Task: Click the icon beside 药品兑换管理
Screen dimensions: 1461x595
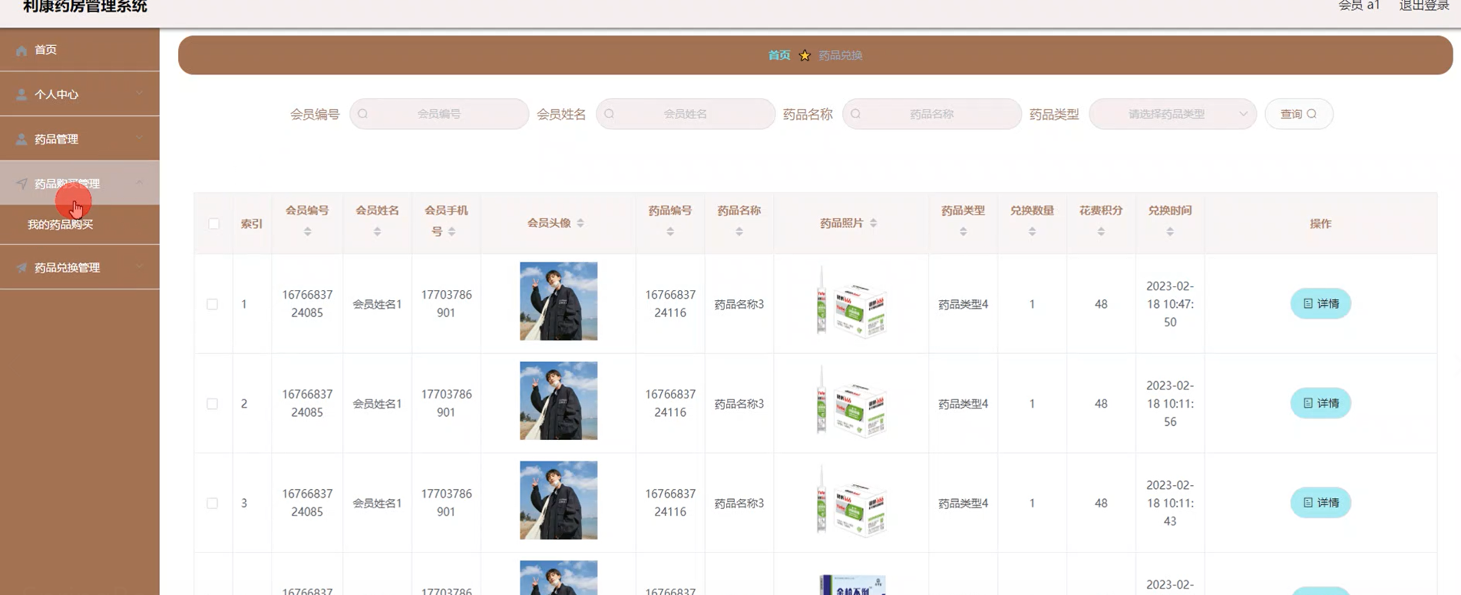Action: coord(21,267)
